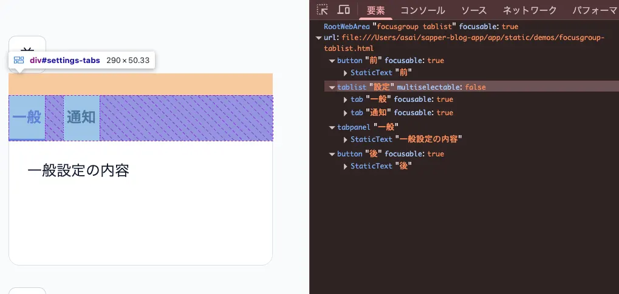Click the file URL path text

pyautogui.click(x=464, y=43)
